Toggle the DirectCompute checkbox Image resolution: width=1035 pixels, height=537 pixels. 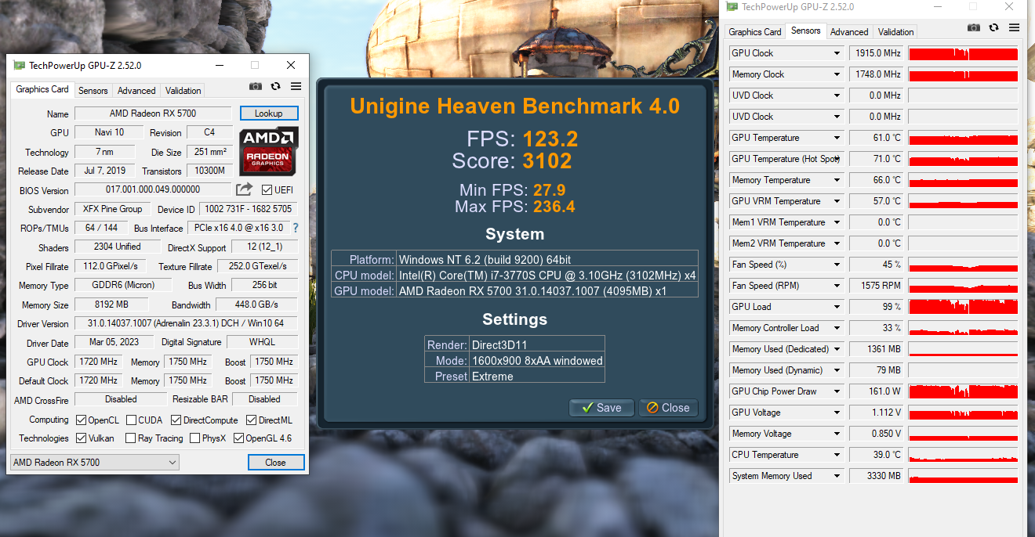pos(176,420)
